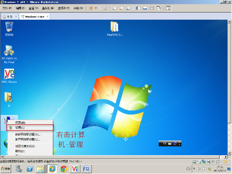Select 管理(G) in the context menu
This screenshot has width=232, height=174.
click(x=30, y=128)
